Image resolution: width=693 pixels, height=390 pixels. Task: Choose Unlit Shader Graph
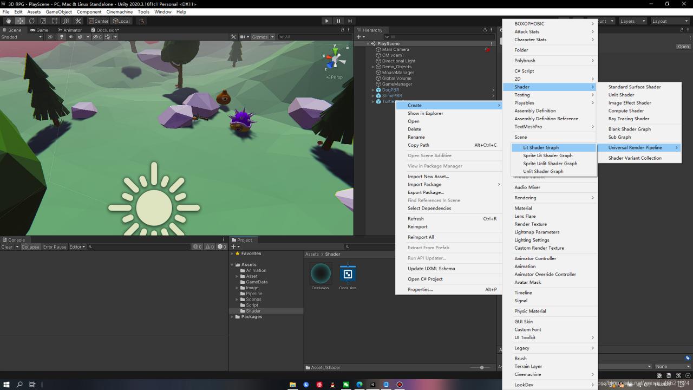point(554,171)
